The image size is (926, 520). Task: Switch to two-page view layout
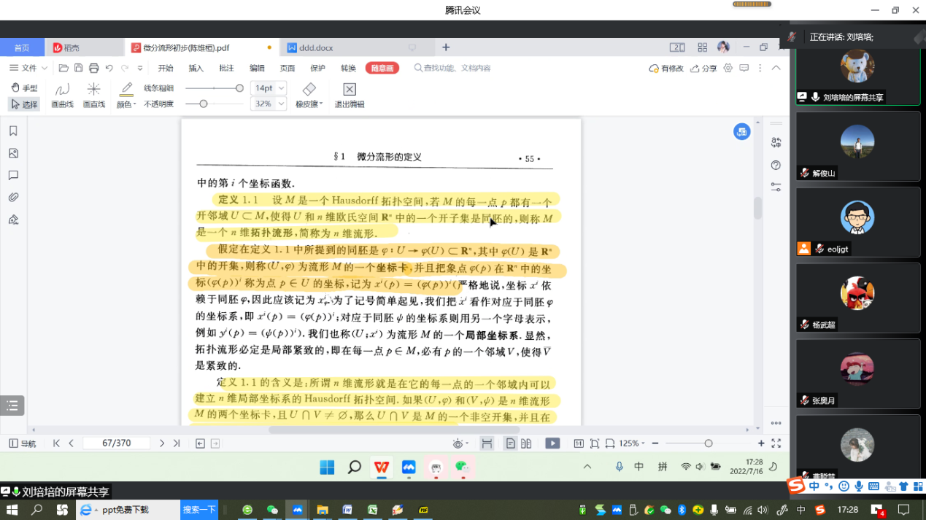526,443
